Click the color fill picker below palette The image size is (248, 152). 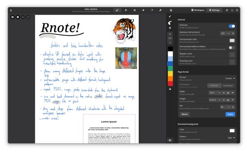(170, 89)
